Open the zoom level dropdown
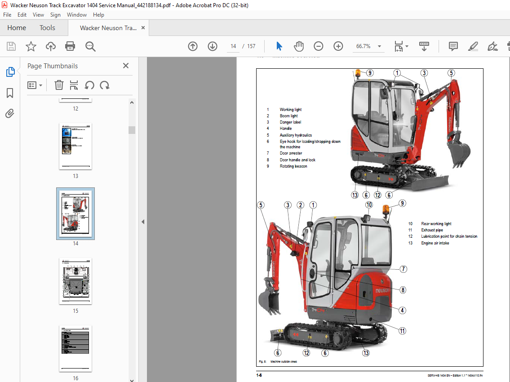The image size is (510, 382). (x=379, y=46)
